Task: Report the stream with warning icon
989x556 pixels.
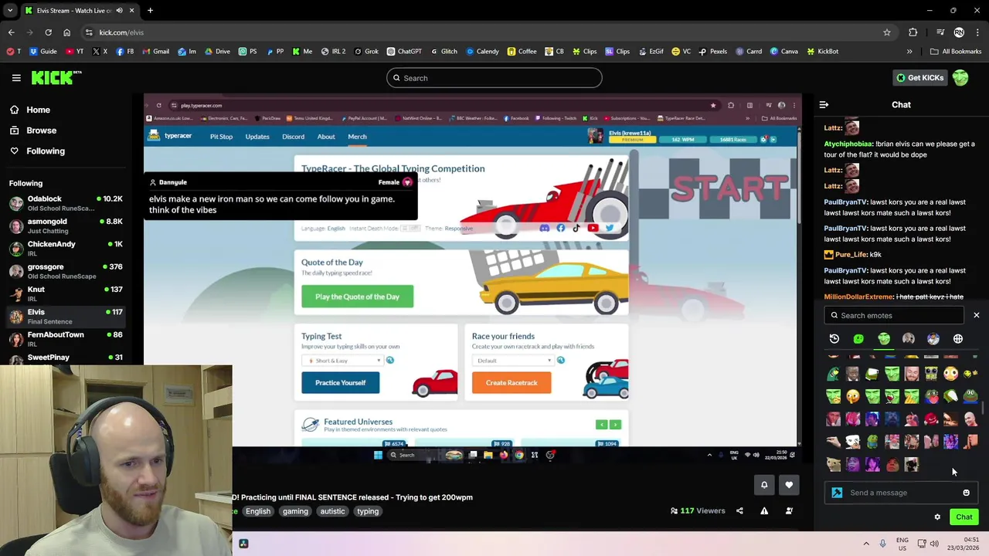Action: [764, 511]
